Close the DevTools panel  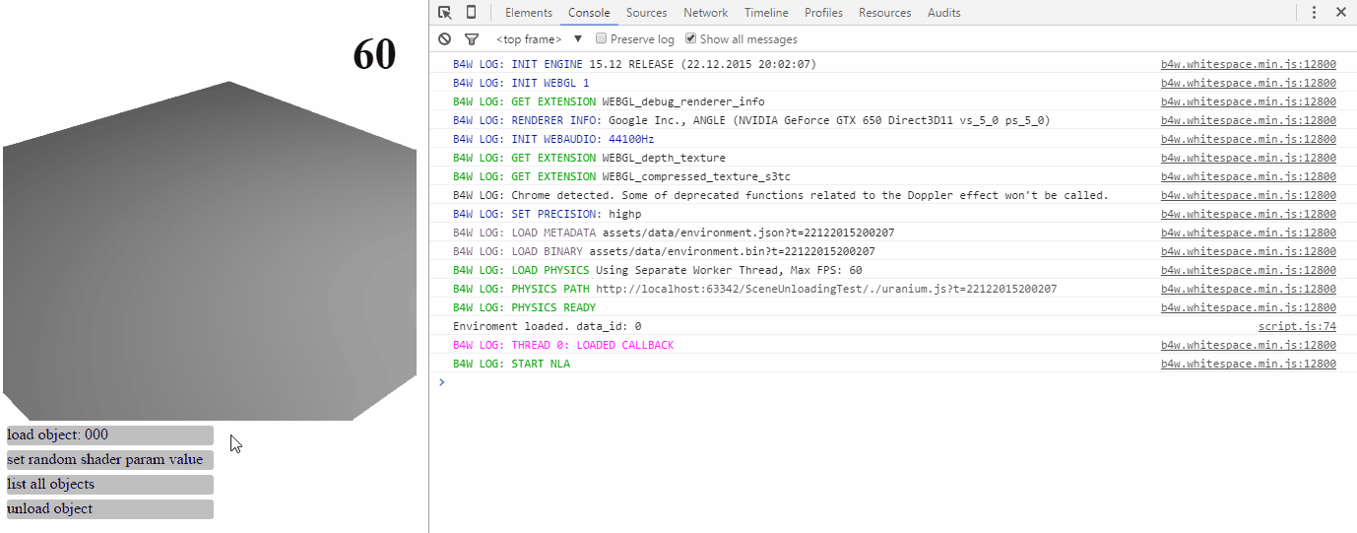(x=1340, y=13)
